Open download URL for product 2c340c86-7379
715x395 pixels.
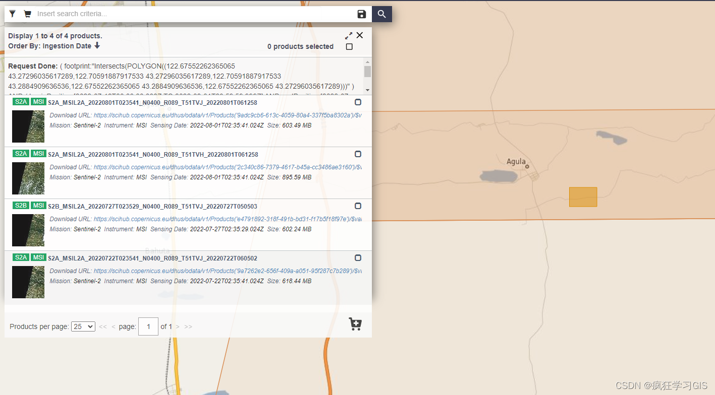pyautogui.click(x=228, y=167)
